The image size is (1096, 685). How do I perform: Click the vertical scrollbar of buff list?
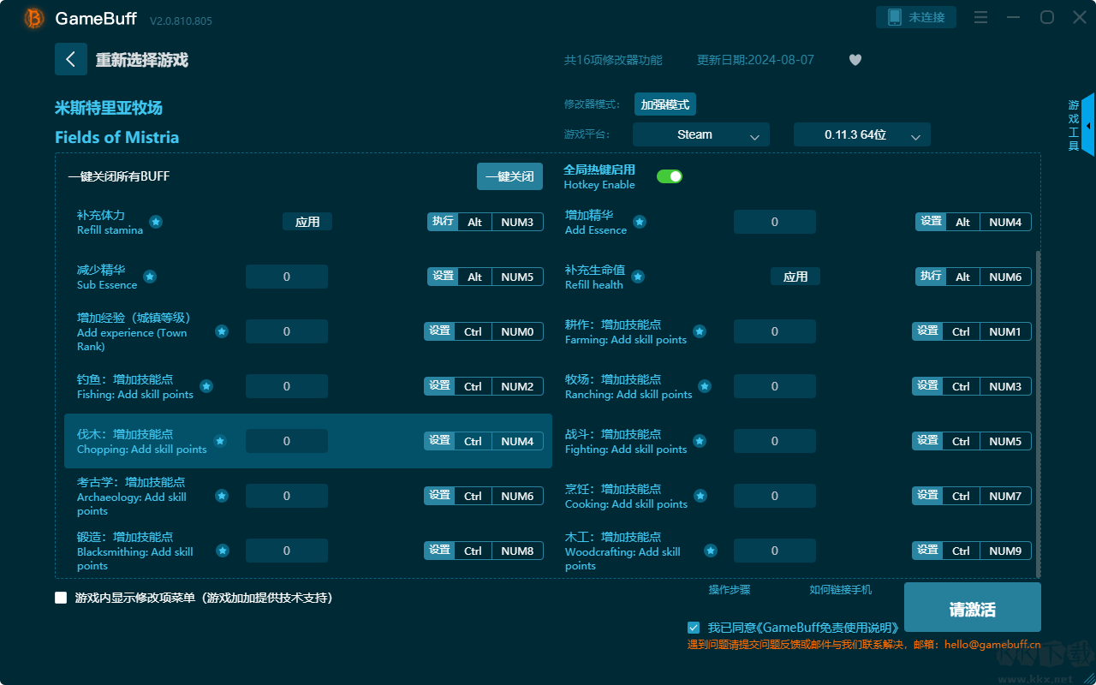pos(1039,414)
